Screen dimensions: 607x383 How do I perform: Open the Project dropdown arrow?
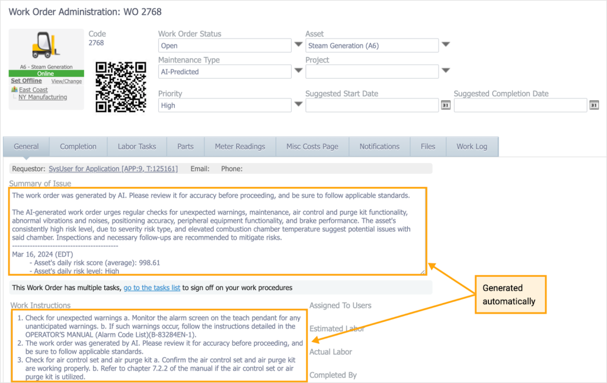pyautogui.click(x=446, y=71)
